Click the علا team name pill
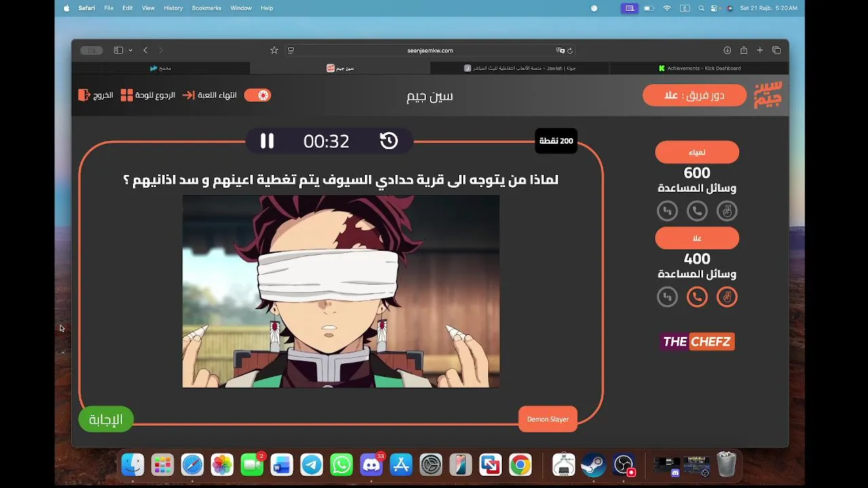The height and width of the screenshot is (488, 868). point(697,238)
